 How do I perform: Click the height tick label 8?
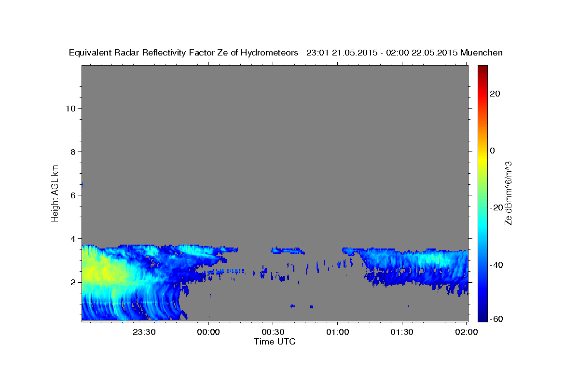pos(72,152)
